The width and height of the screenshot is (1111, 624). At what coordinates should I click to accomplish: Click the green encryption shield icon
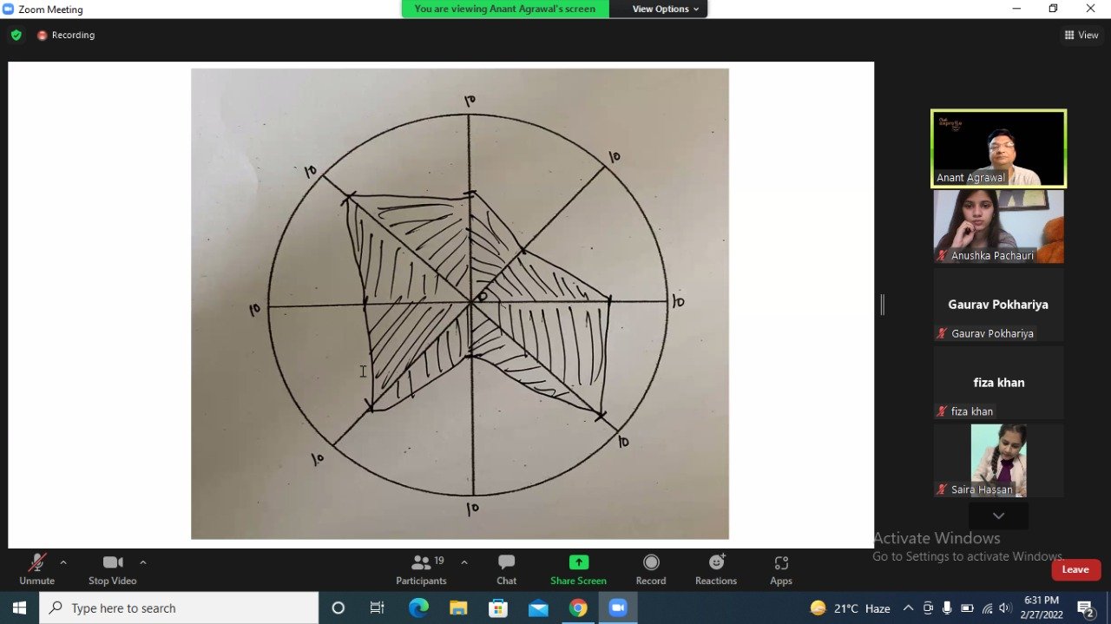tap(16, 36)
